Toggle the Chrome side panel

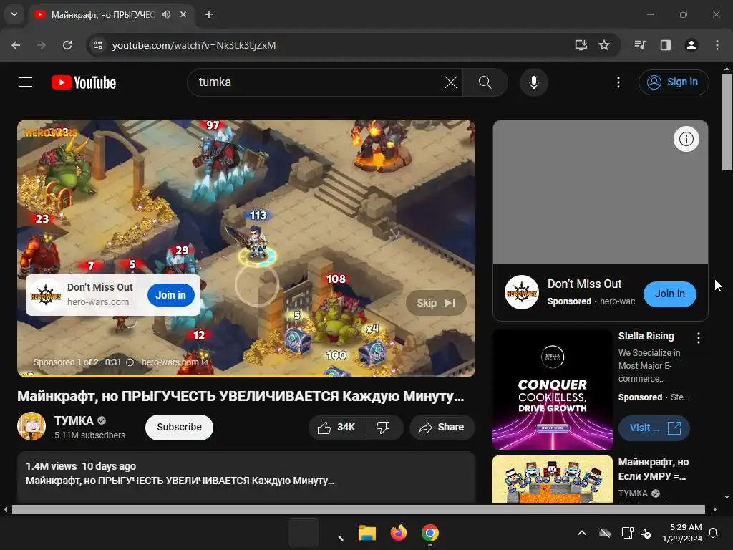click(x=666, y=45)
